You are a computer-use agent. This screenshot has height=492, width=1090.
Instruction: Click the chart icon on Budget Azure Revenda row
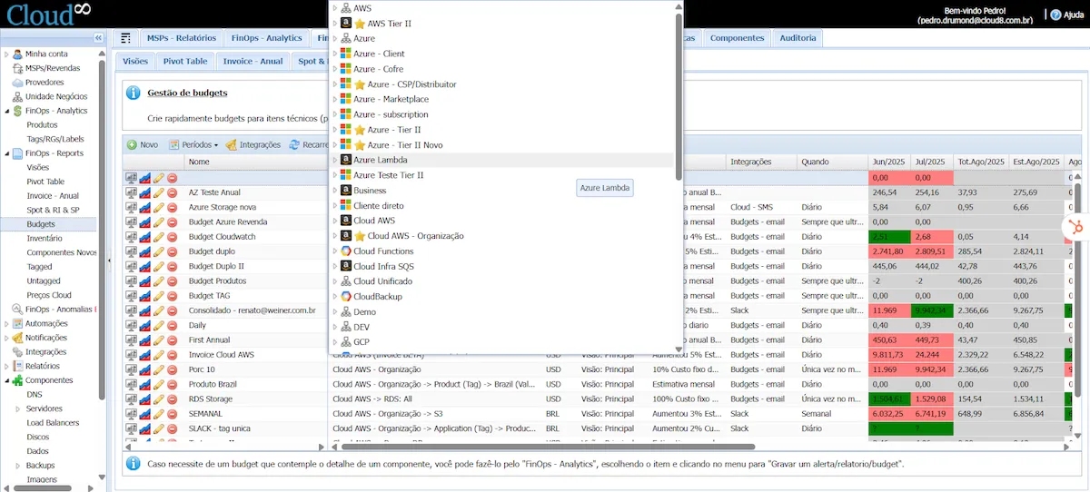coord(145,221)
